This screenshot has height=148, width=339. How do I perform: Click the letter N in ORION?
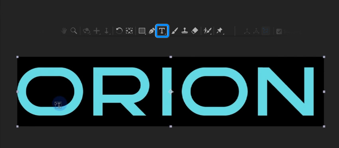[x=286, y=92]
